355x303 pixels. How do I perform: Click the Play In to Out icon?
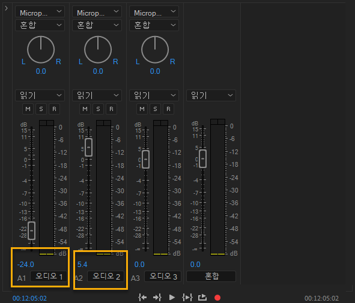tap(187, 298)
